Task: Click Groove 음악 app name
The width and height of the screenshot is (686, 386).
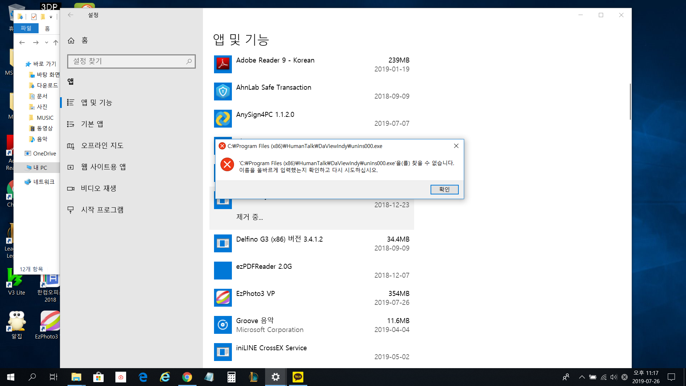Action: tap(255, 321)
